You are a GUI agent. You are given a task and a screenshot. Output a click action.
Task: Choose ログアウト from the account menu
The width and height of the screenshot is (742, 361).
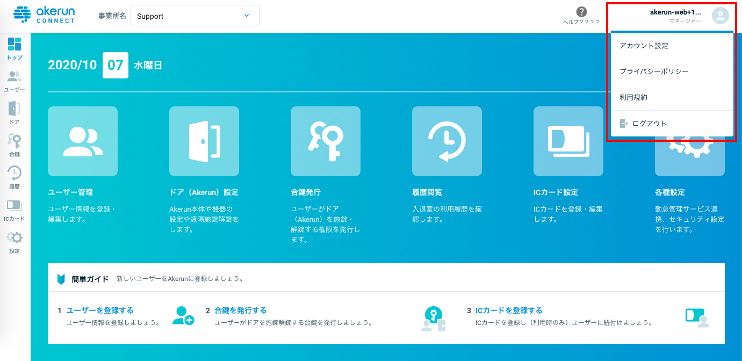[672, 124]
